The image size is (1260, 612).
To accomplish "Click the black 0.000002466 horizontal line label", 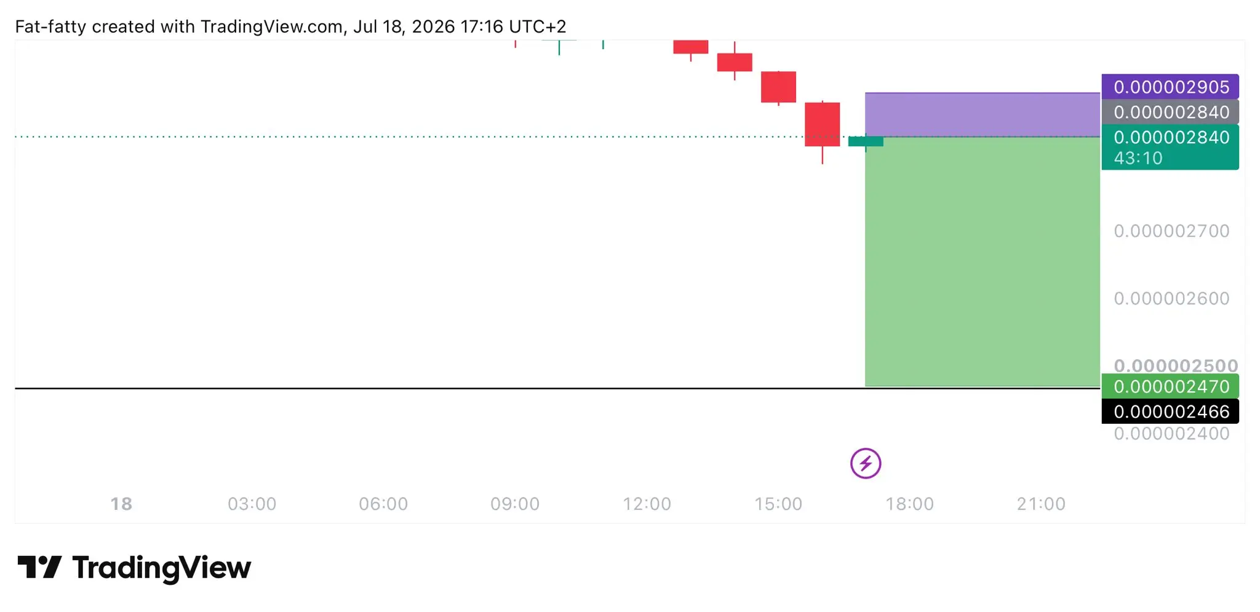I will (1170, 411).
